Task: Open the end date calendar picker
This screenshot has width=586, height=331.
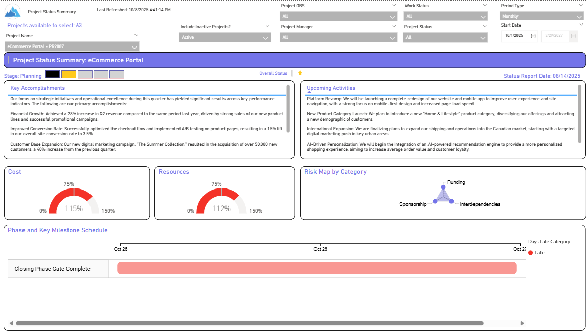Action: point(574,36)
